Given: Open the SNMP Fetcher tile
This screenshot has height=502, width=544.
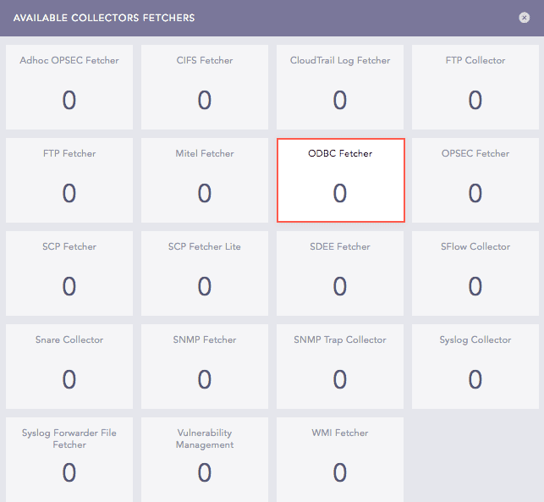Looking at the screenshot, I should [x=205, y=367].
